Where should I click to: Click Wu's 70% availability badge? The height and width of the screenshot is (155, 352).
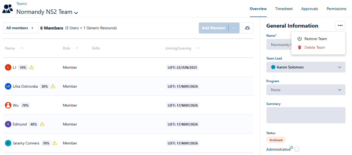coord(25,105)
